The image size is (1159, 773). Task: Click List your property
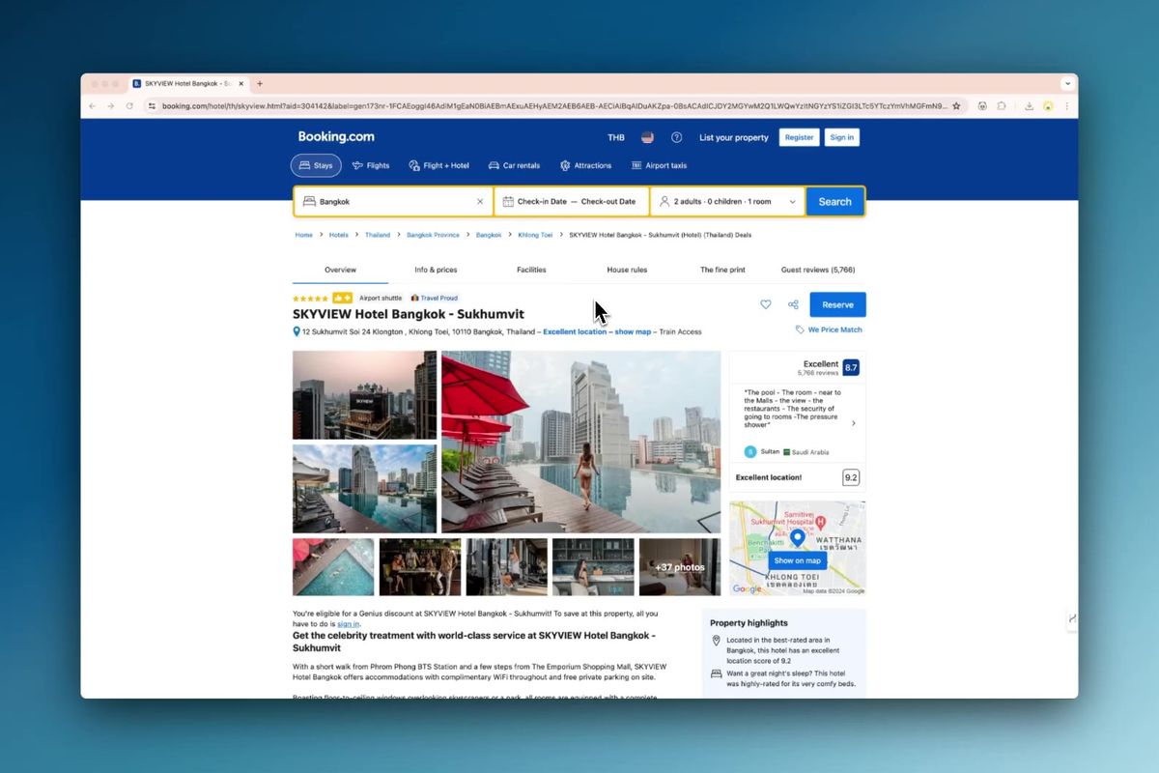[734, 137]
